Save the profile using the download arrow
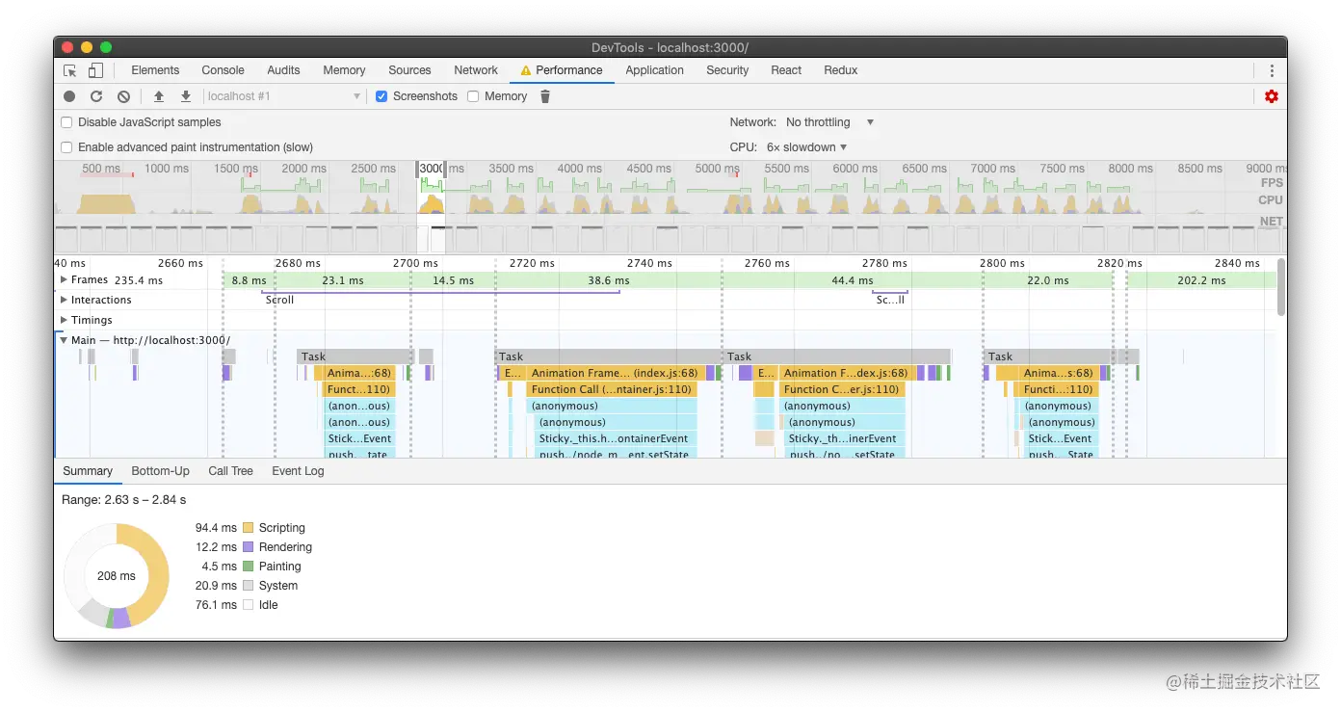Image resolution: width=1341 pixels, height=712 pixels. click(x=186, y=96)
